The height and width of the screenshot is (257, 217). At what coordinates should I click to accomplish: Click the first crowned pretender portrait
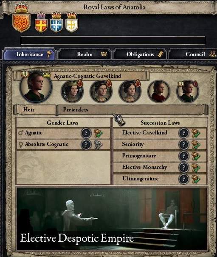(72, 91)
